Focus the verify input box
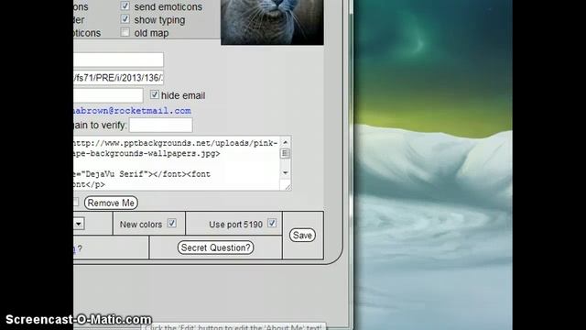 click(161, 126)
